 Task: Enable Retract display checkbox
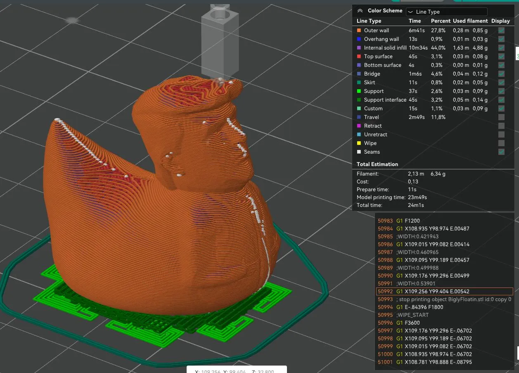[x=501, y=126]
